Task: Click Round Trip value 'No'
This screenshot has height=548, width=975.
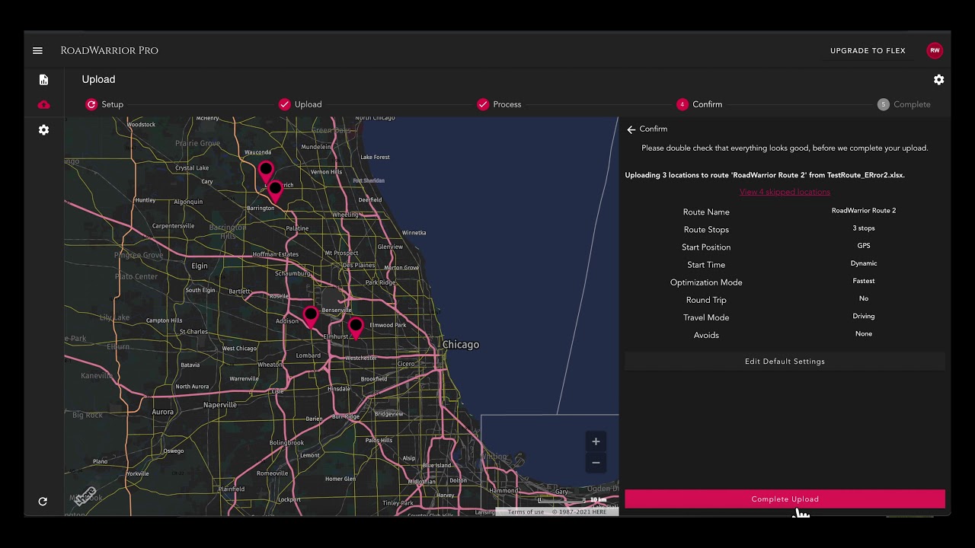Action: point(864,298)
